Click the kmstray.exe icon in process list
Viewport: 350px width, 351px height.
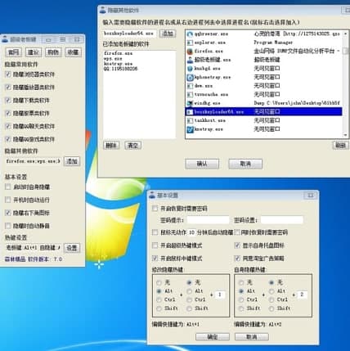[x=190, y=129]
